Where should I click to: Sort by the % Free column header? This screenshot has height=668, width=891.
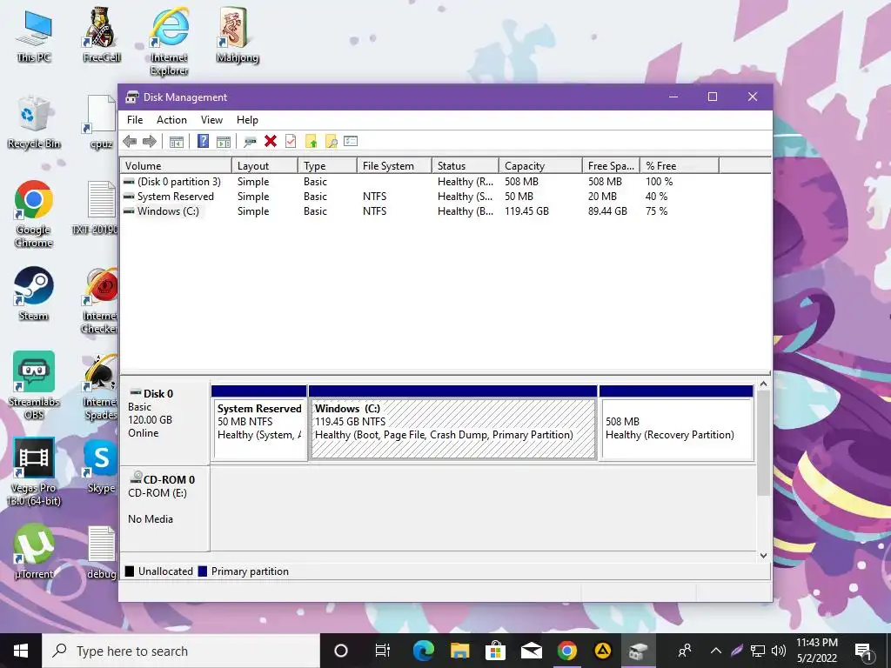click(x=679, y=166)
